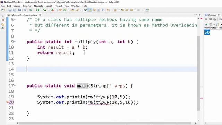
Task: Click the Search flashlight icon in toolbar
Action: 77,10
